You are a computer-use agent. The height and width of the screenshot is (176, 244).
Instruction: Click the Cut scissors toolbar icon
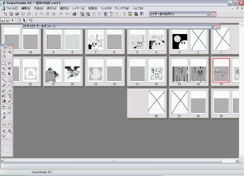pyautogui.click(x=36, y=14)
